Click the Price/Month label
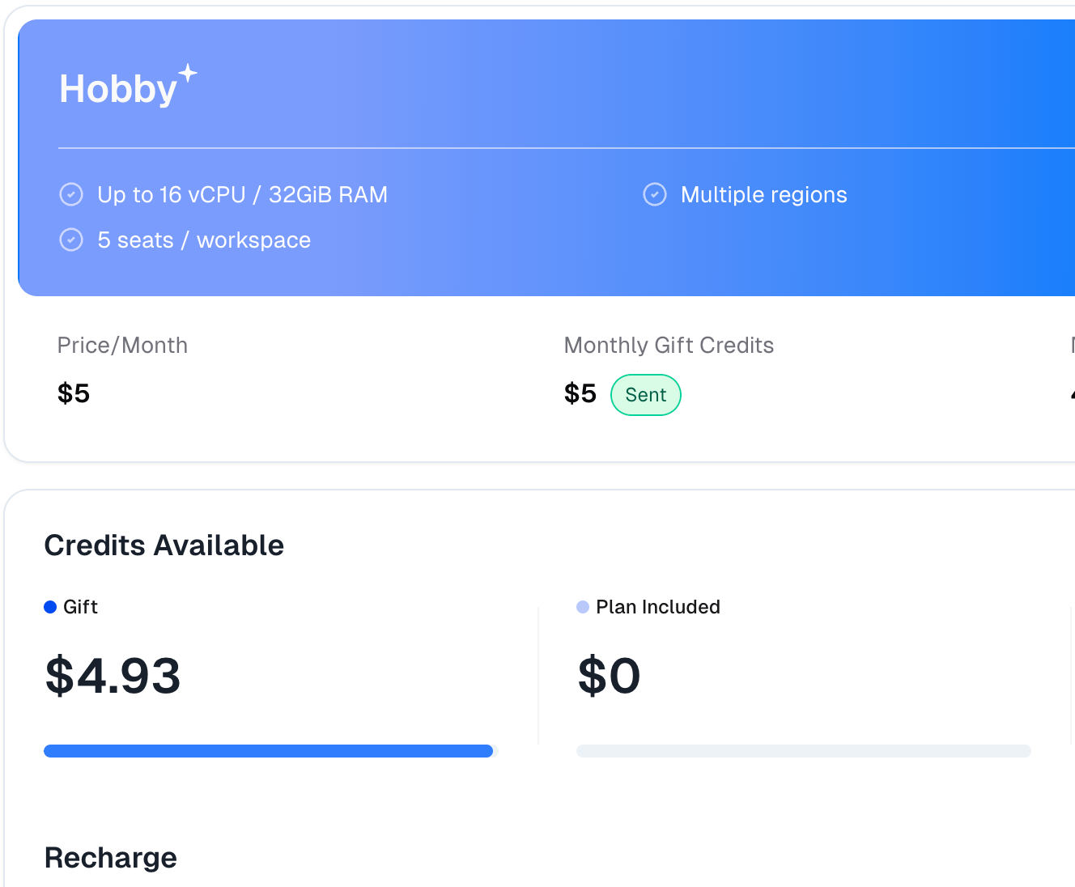 pyautogui.click(x=122, y=346)
